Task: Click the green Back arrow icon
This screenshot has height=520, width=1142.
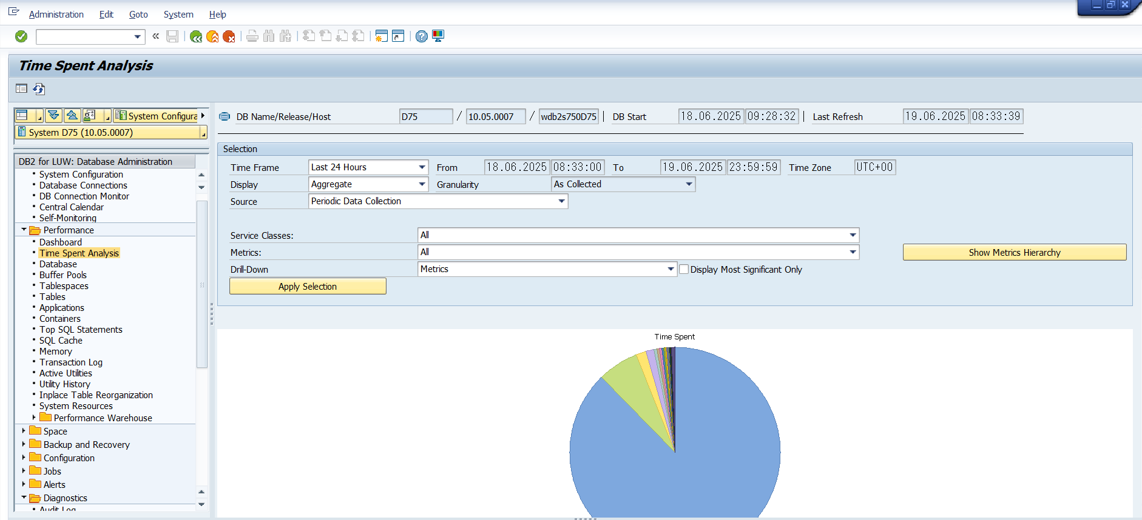Action: (x=196, y=37)
